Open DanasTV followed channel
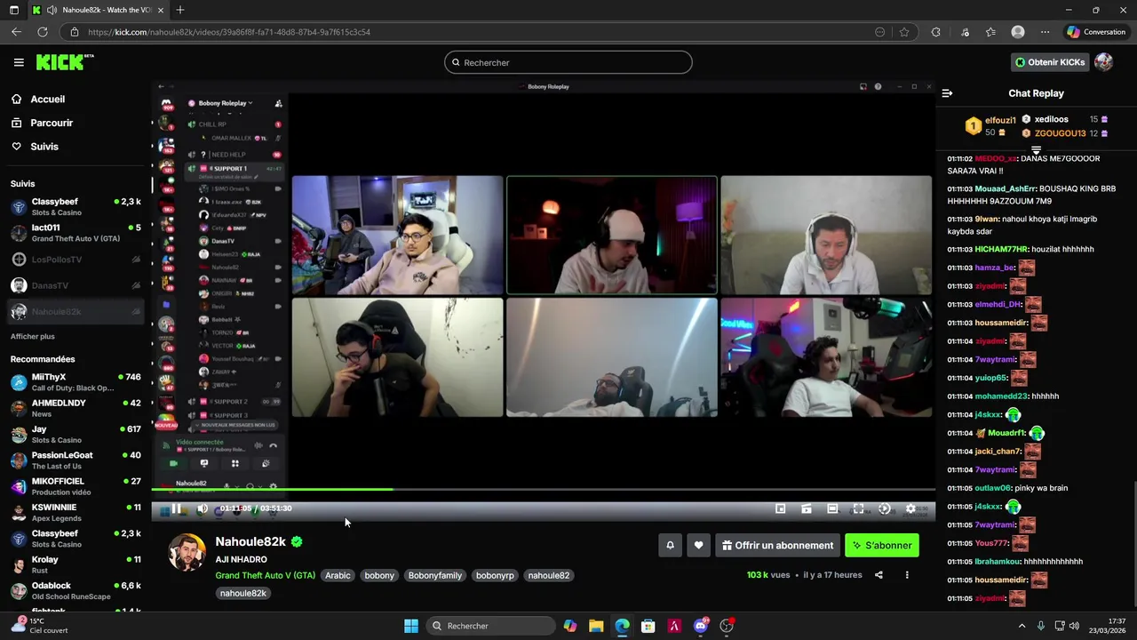This screenshot has height=640, width=1137. 76,285
